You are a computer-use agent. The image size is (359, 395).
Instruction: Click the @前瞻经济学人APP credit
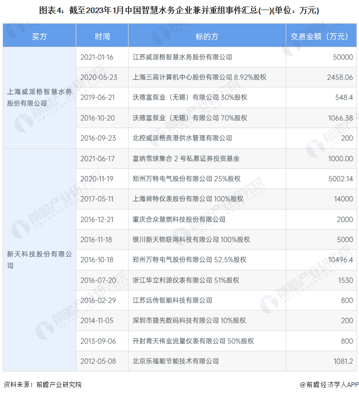[x=329, y=384]
